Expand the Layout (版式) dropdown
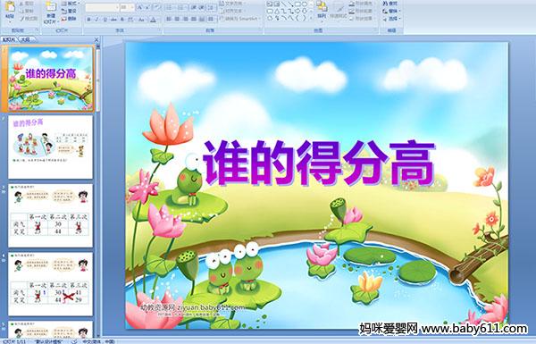The height and width of the screenshot is (344, 536). [x=70, y=4]
